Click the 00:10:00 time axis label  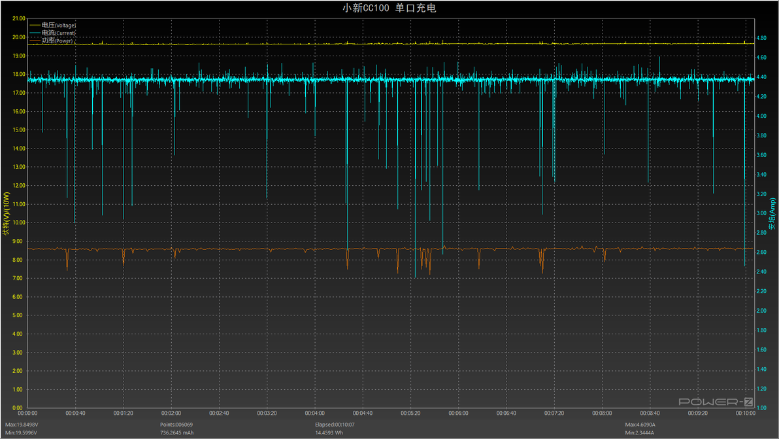coord(745,413)
